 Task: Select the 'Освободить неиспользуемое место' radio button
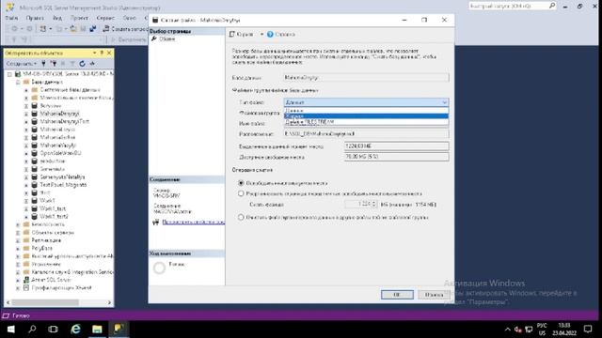(241, 183)
